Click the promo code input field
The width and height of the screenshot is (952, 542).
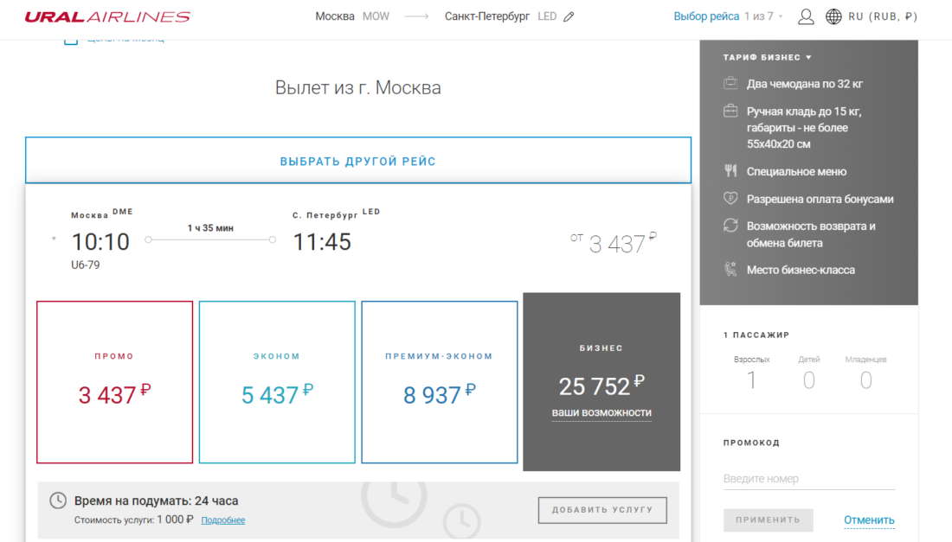click(x=808, y=478)
